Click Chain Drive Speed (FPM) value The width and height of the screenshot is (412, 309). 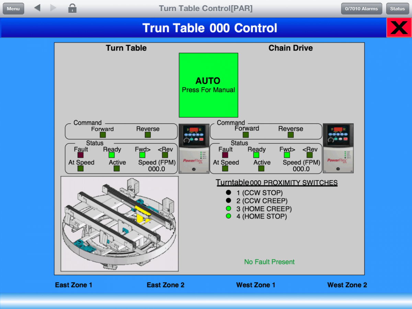pyautogui.click(x=301, y=169)
